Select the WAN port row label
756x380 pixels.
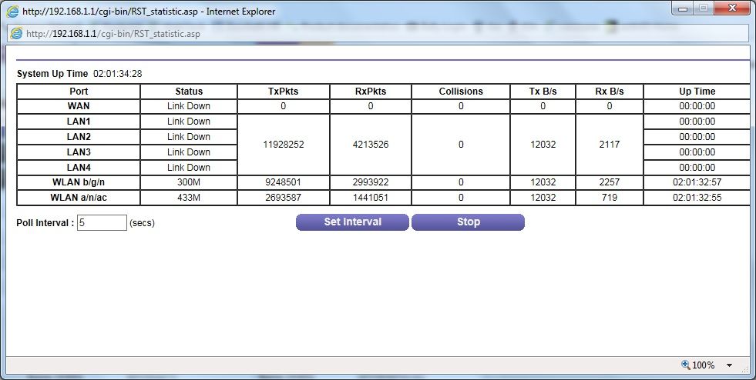[x=79, y=106]
